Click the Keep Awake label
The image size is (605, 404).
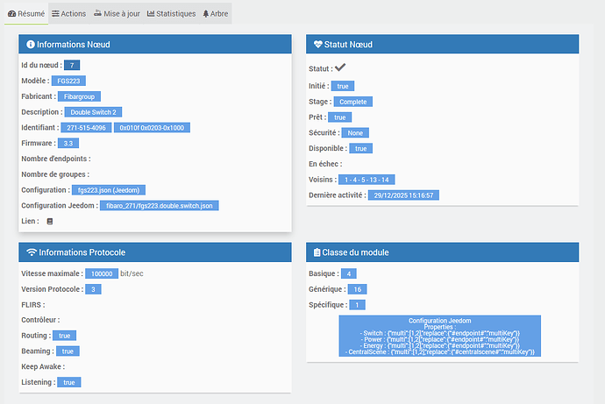43,366
